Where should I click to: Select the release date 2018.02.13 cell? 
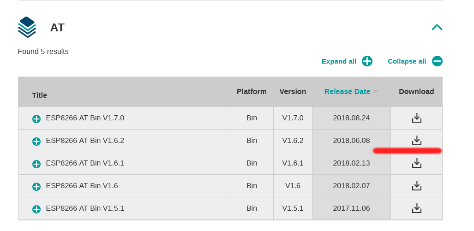(351, 163)
